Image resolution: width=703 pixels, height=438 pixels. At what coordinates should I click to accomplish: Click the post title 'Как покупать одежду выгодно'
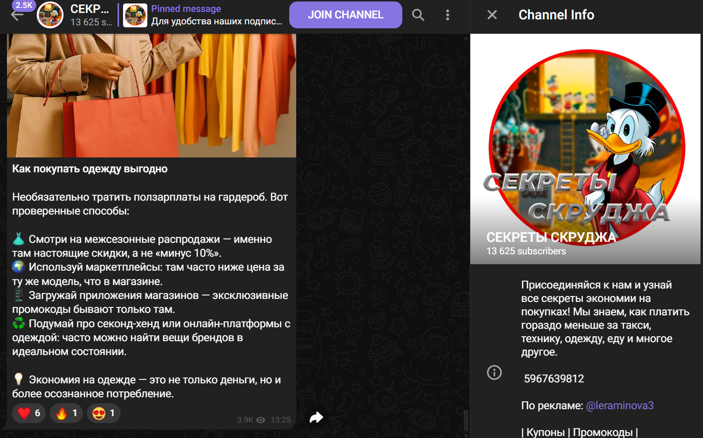click(x=90, y=169)
